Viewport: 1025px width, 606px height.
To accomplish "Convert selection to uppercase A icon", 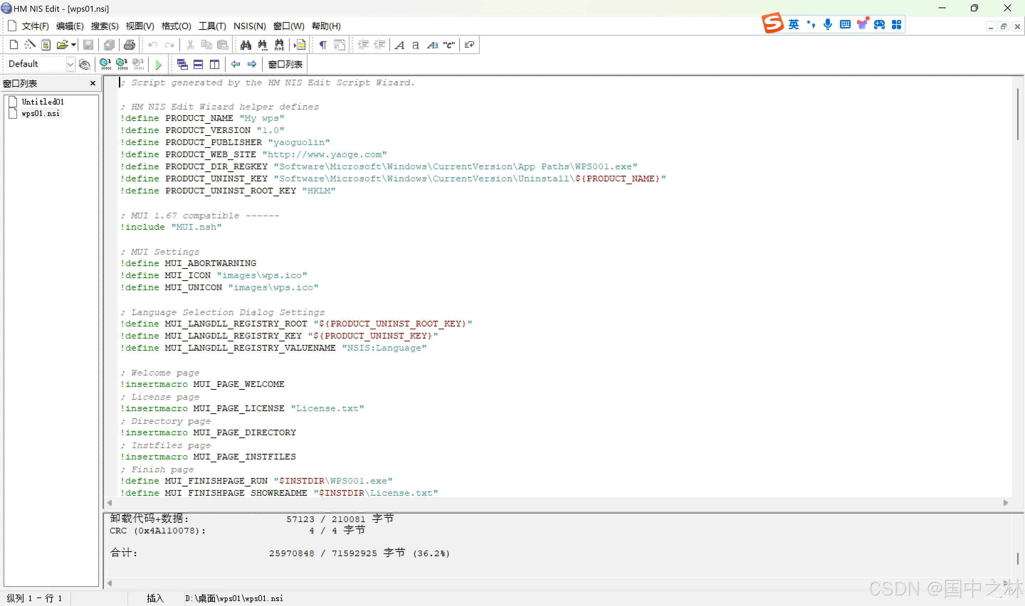I will (400, 44).
